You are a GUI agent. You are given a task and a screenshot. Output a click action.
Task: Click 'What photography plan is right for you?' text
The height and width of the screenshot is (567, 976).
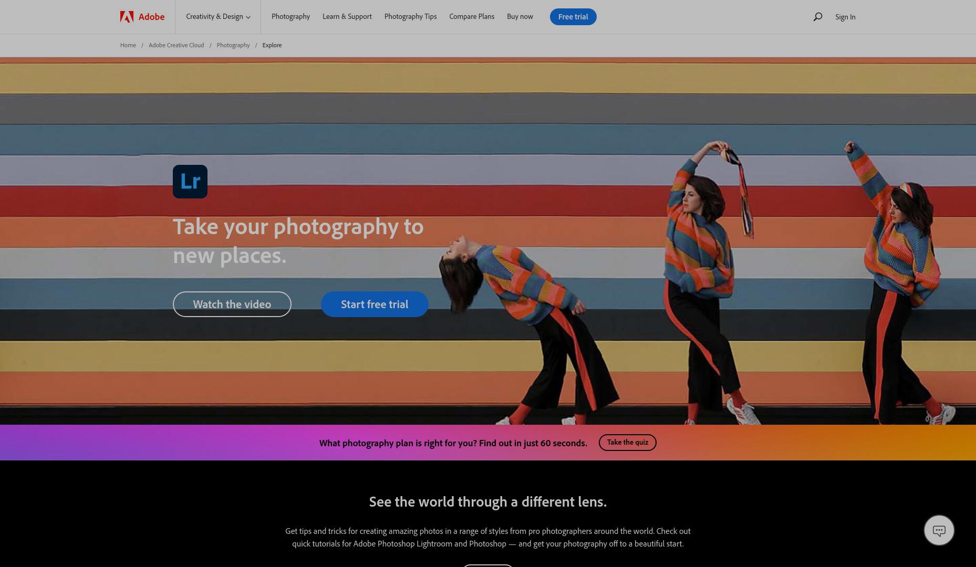[x=398, y=443]
